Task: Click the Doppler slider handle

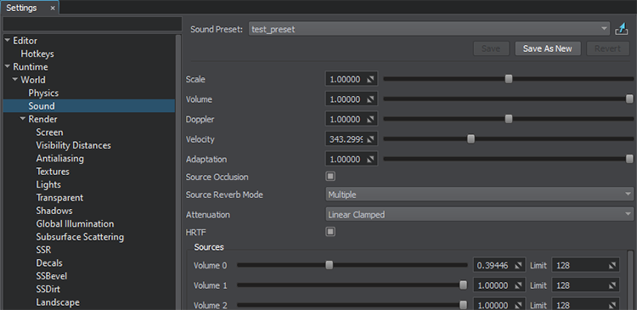Action: click(x=509, y=119)
